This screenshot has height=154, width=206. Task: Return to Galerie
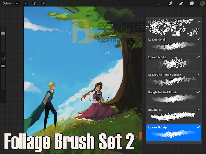(7, 3)
